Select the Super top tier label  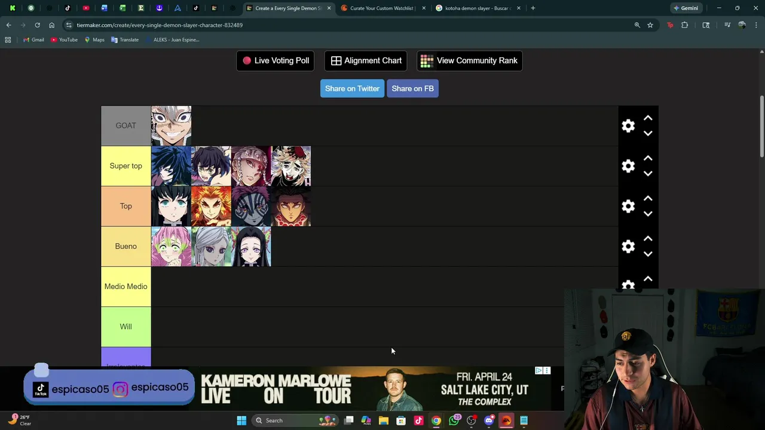(x=126, y=166)
